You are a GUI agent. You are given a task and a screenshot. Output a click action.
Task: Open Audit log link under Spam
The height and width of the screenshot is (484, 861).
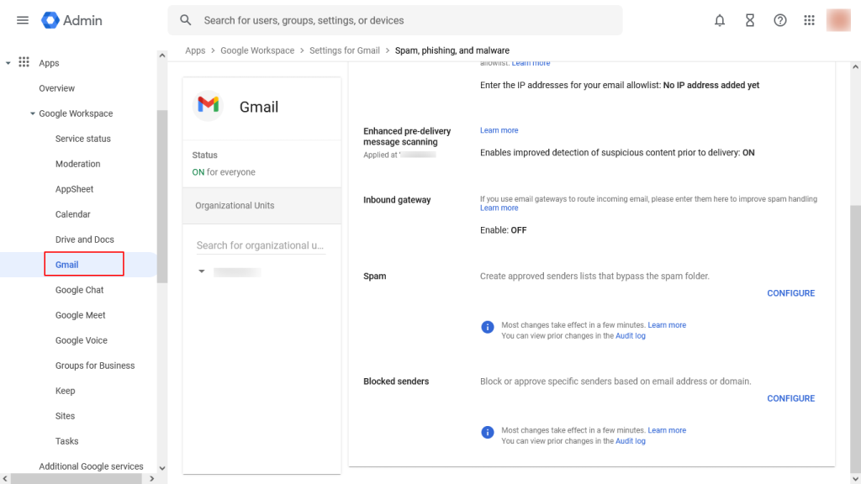(630, 336)
